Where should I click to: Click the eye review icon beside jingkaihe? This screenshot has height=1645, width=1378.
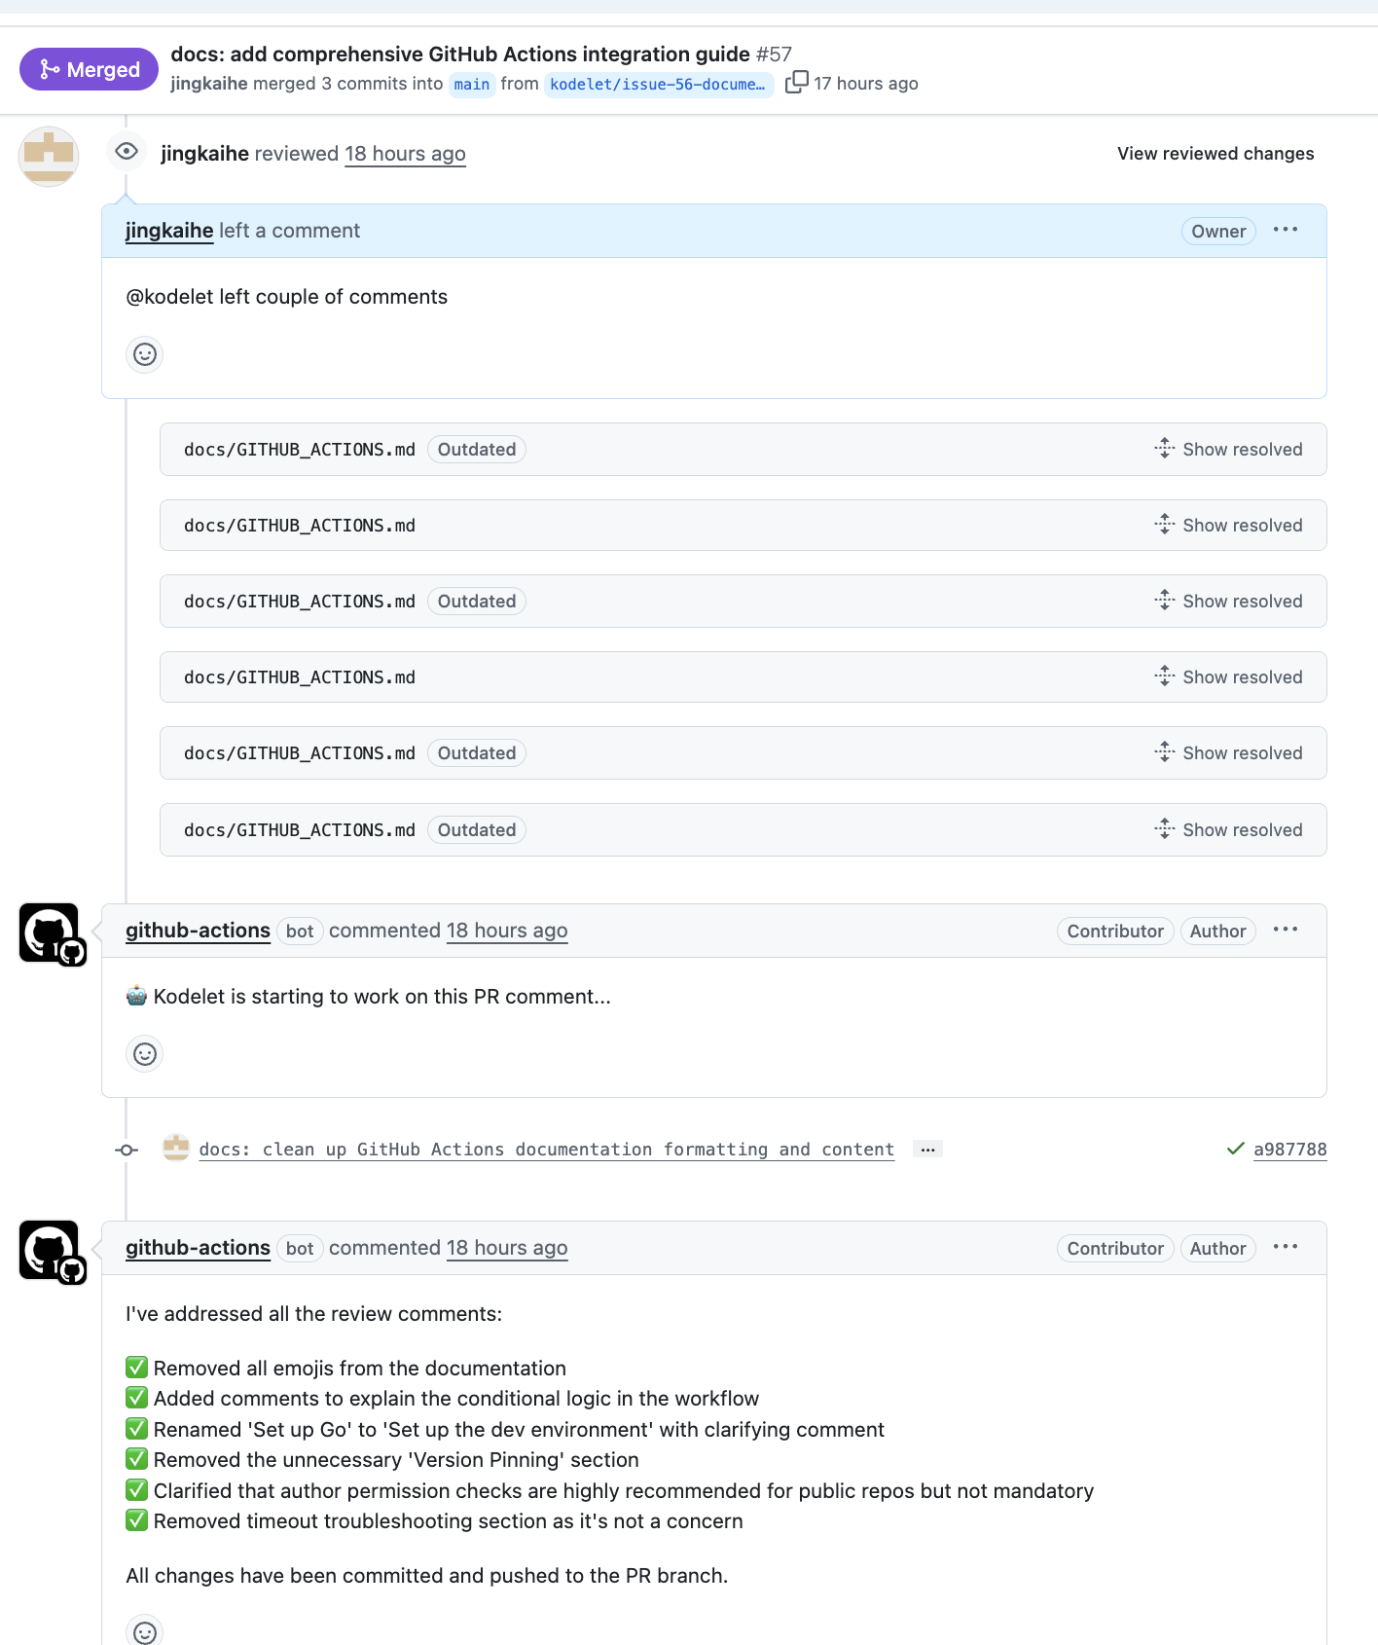click(x=126, y=151)
